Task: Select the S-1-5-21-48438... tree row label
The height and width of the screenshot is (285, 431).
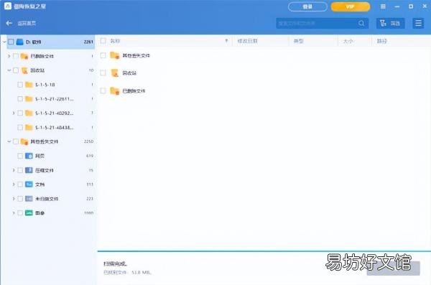Action: 55,128
